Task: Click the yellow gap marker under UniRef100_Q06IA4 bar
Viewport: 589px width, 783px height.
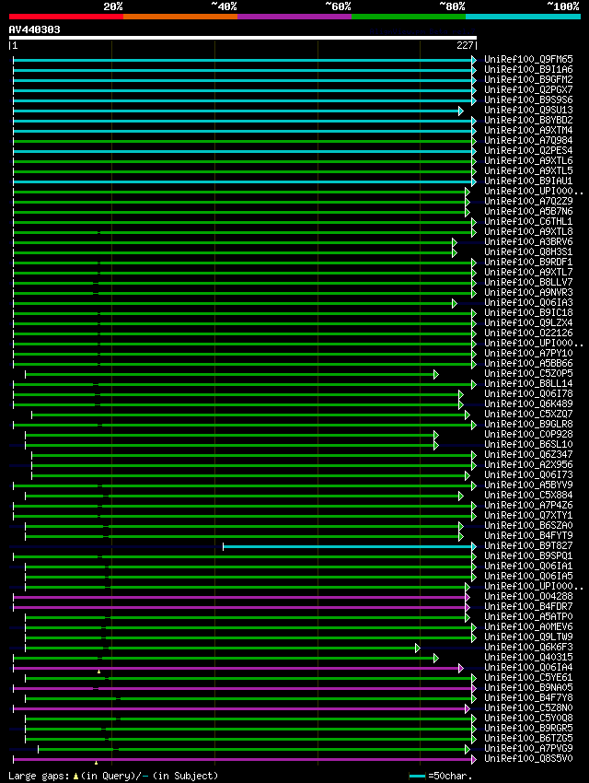Action: pyautogui.click(x=98, y=672)
